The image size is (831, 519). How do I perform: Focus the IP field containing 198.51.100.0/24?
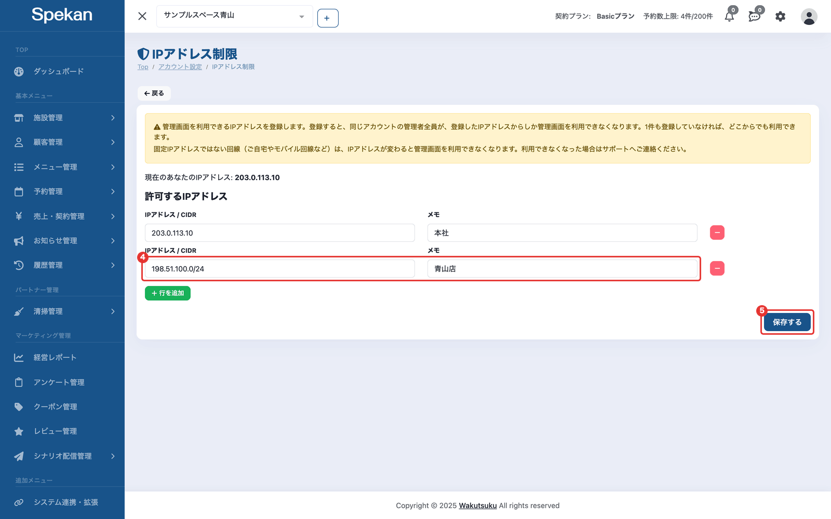280,269
